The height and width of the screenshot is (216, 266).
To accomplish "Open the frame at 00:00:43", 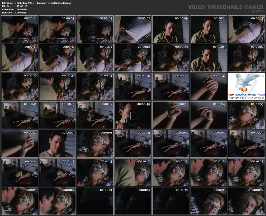I will pos(20,115).
